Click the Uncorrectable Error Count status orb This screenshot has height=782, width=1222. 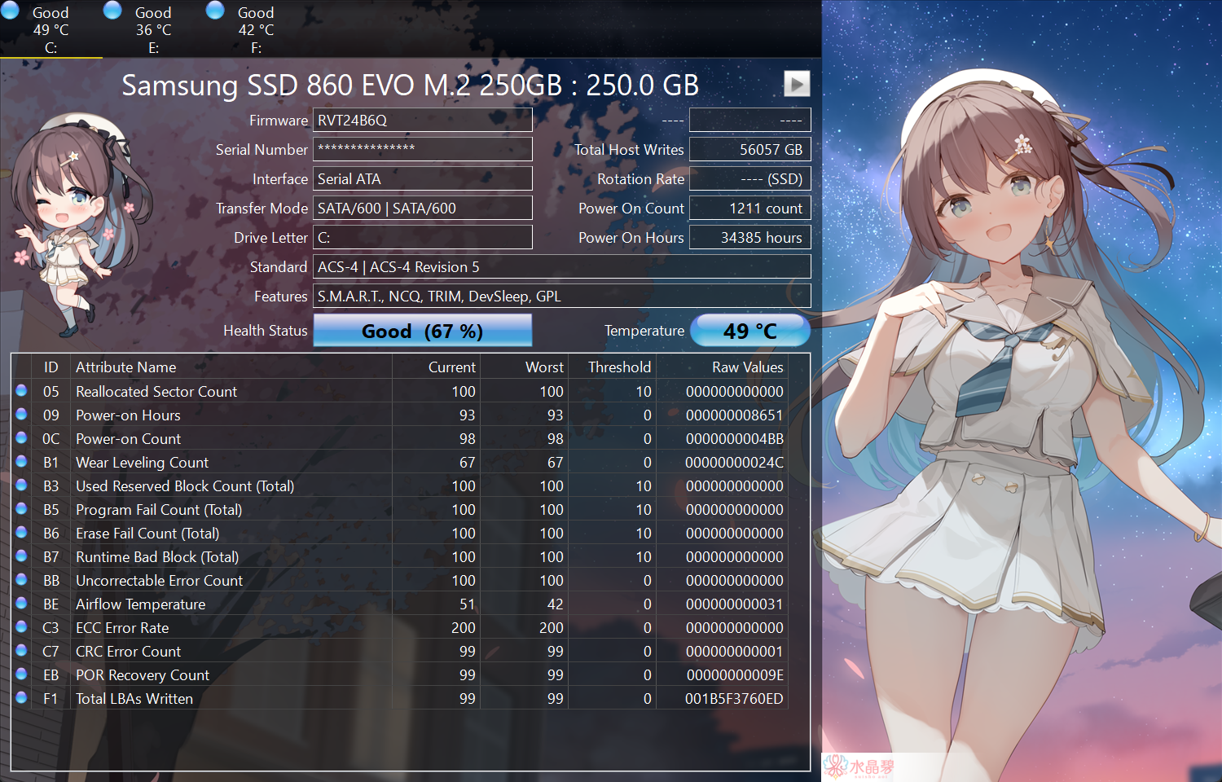pos(22,579)
